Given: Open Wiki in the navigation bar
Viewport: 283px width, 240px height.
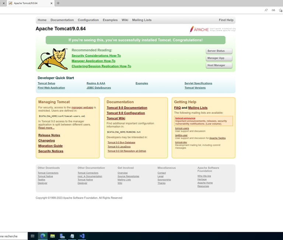Looking at the screenshot, I should 125,20.
